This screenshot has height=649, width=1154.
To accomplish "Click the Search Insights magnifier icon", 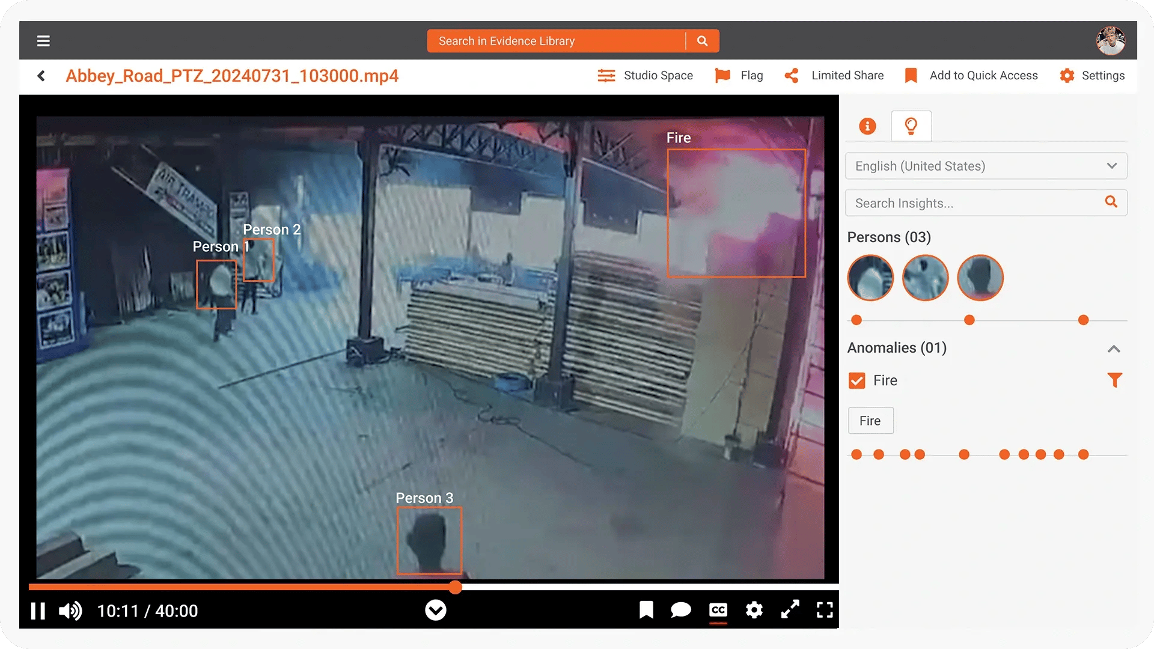I will click(x=1111, y=202).
